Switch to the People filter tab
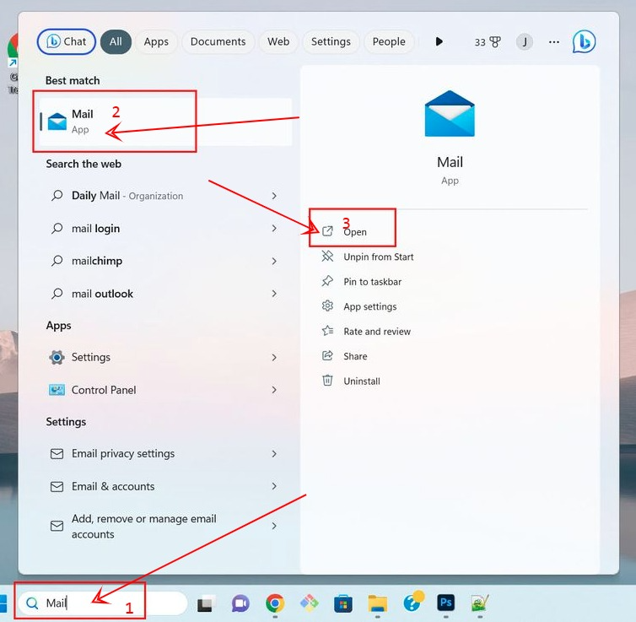Image resolution: width=636 pixels, height=622 pixels. [389, 41]
